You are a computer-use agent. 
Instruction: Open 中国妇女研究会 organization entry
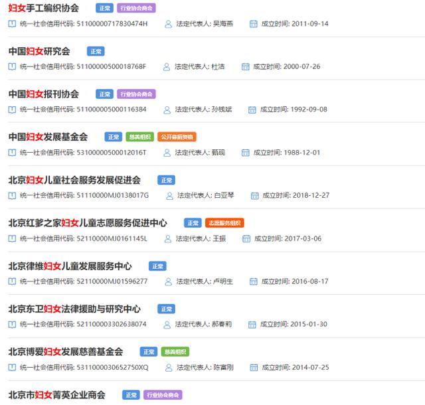[x=39, y=51]
